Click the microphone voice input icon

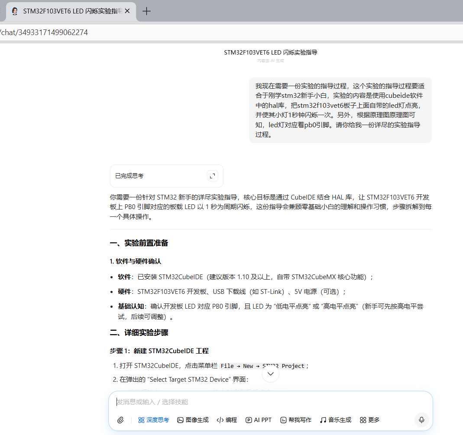tap(421, 420)
